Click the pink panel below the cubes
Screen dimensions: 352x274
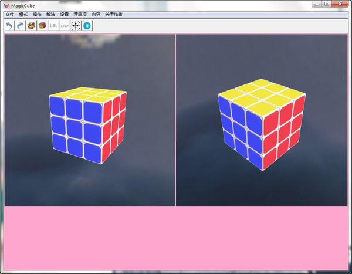click(176, 238)
